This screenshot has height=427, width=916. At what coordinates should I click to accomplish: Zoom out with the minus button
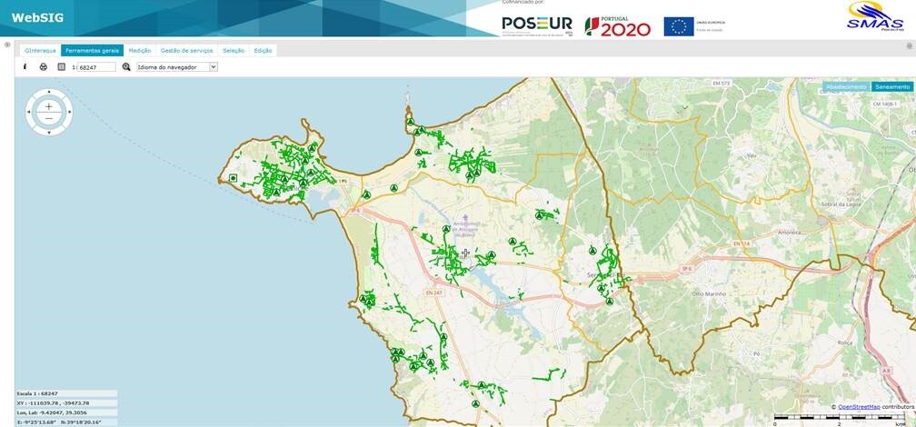coord(49,119)
